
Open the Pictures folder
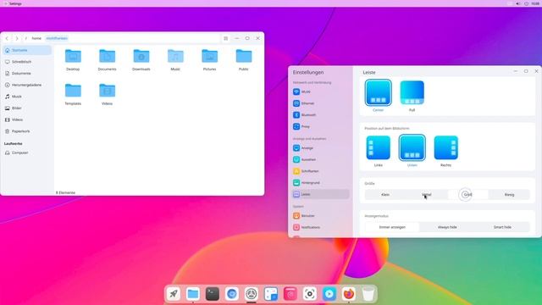pos(209,60)
